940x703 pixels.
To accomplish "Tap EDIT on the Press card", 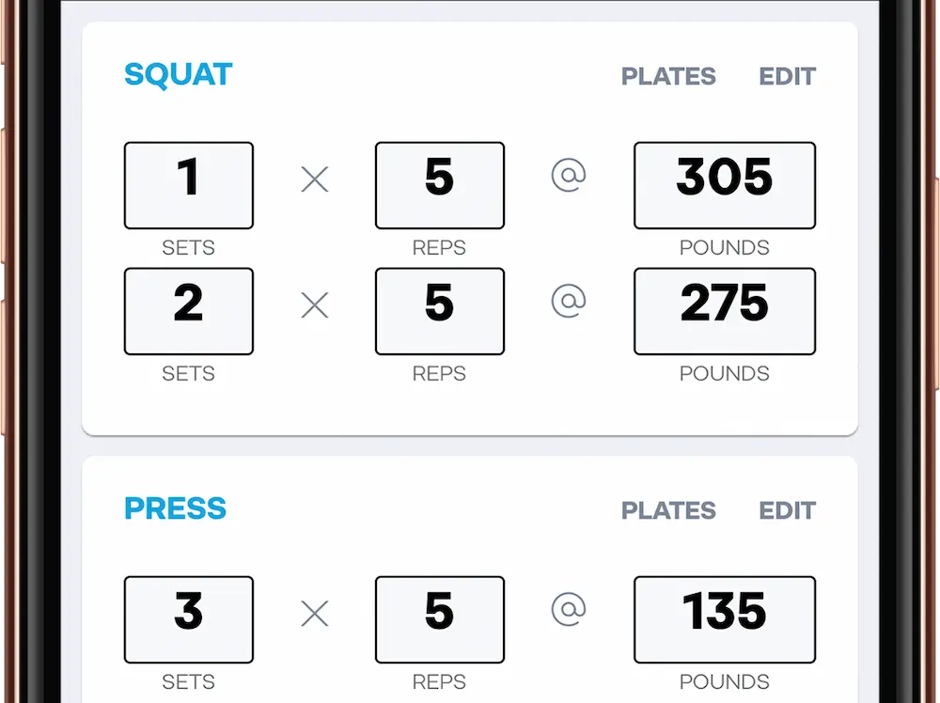I will [x=787, y=510].
